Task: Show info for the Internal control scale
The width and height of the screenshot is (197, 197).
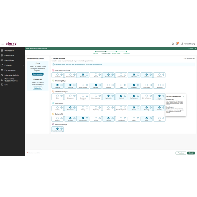Action: [100, 96]
